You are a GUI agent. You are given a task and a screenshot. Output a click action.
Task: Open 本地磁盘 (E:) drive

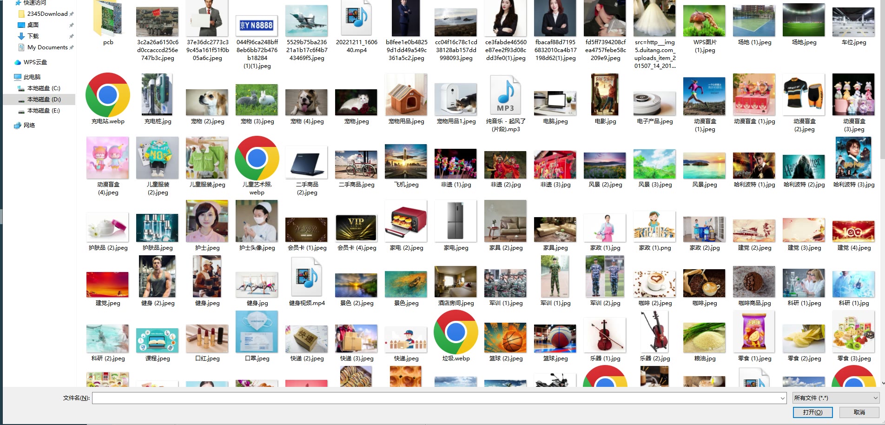pos(44,111)
